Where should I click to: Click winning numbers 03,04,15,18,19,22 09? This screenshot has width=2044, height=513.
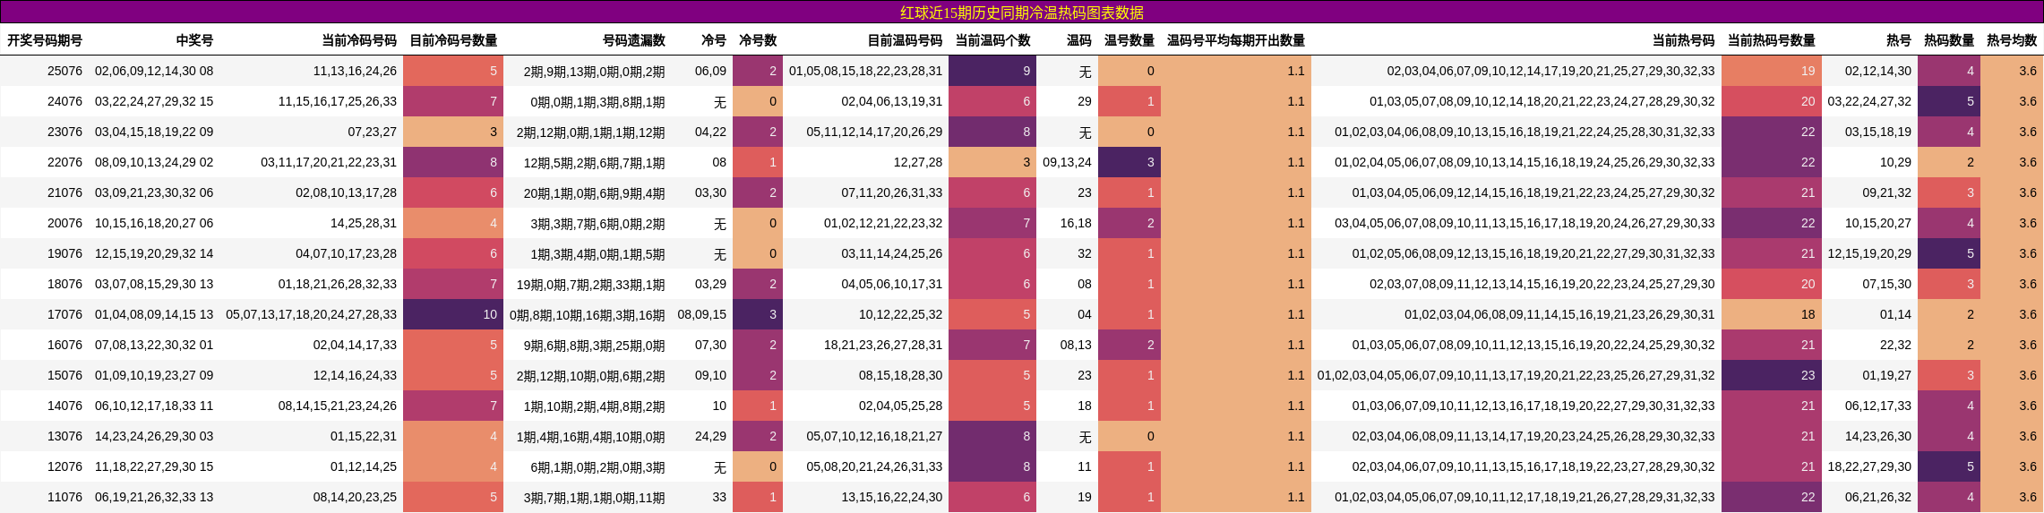[x=154, y=132]
